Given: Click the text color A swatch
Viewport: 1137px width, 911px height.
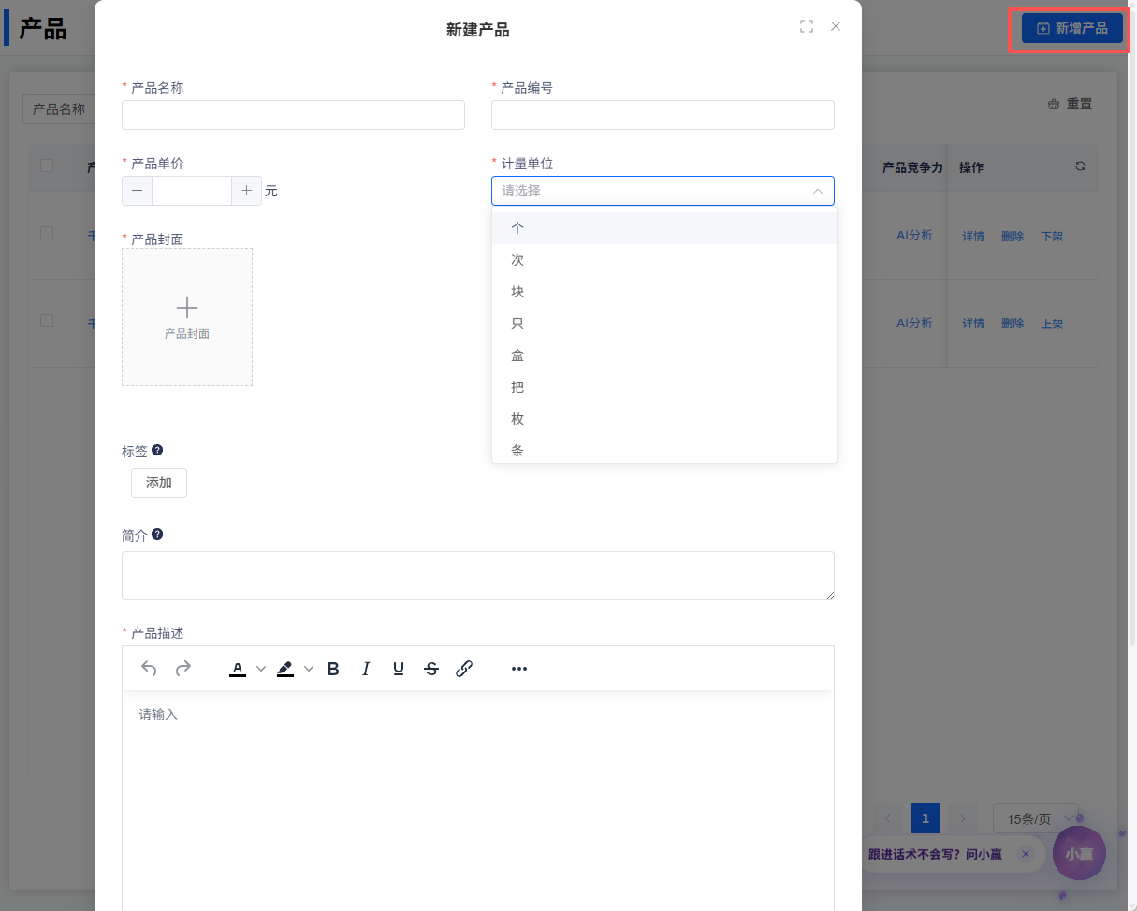Looking at the screenshot, I should (238, 669).
